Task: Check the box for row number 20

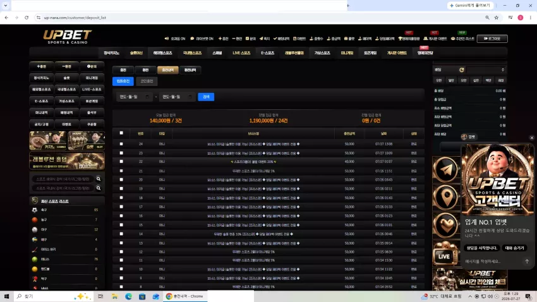Action: click(121, 180)
